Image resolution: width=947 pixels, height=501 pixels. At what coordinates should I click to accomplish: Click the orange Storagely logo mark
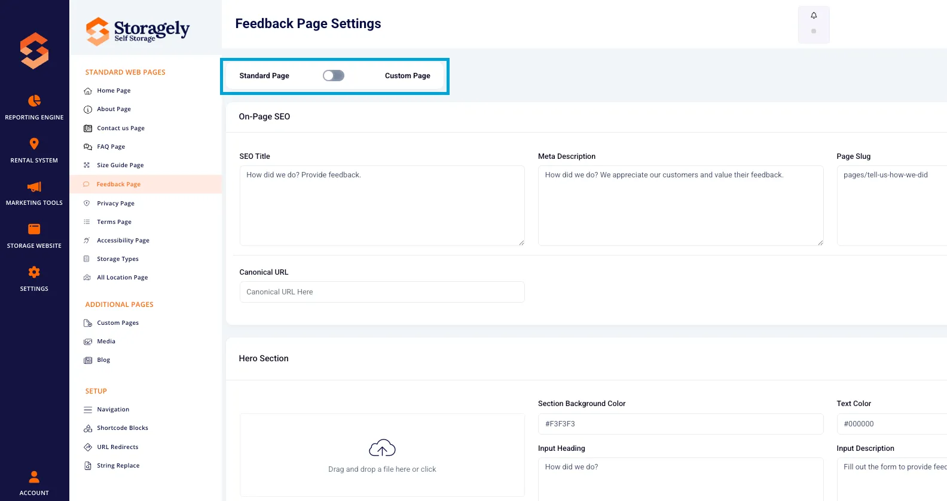(x=35, y=50)
